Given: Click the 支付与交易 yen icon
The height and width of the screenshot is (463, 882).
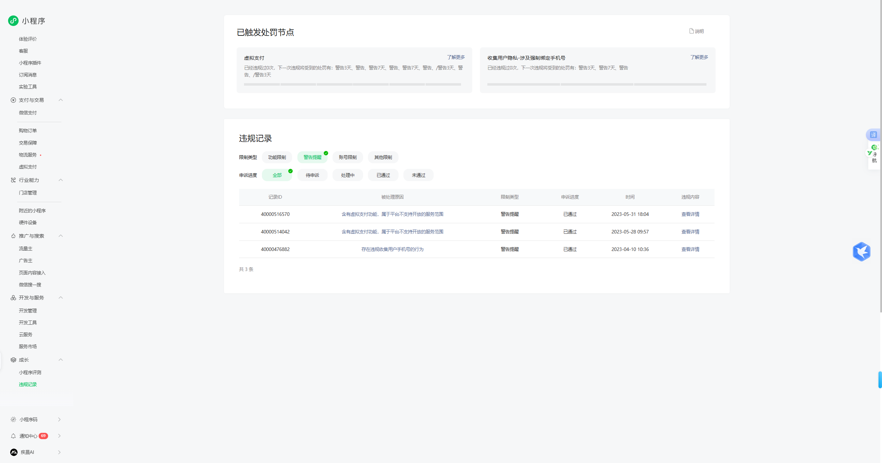Looking at the screenshot, I should point(13,100).
